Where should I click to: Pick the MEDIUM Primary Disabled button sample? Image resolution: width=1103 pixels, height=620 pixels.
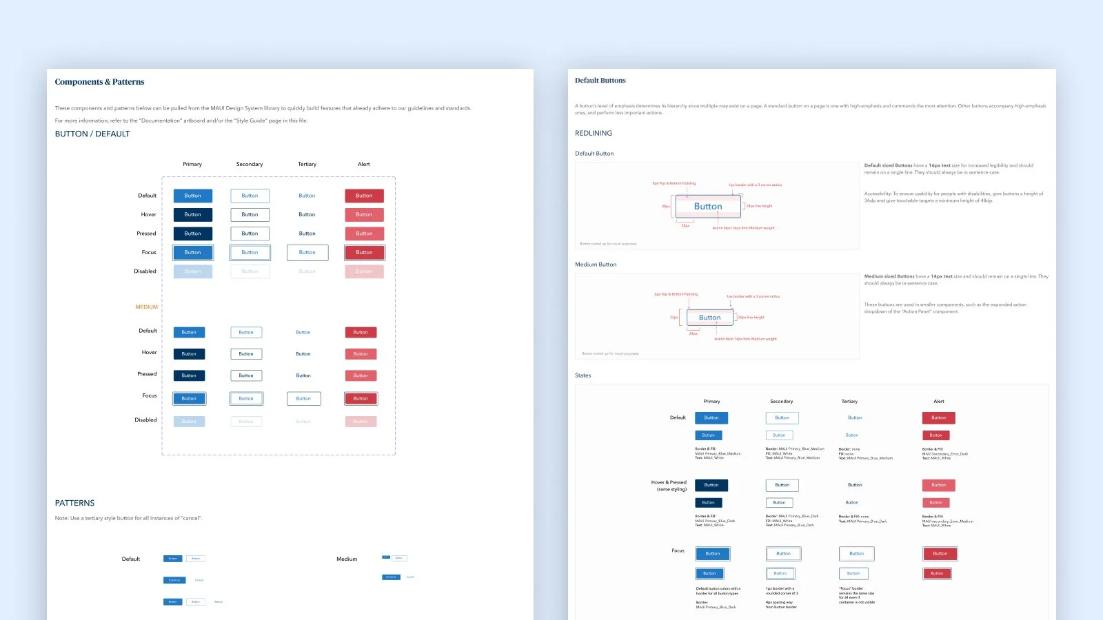(x=189, y=422)
